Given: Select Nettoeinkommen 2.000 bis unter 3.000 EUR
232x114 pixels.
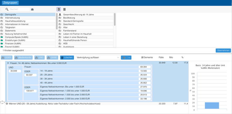Looking at the screenshot, I should [x=95, y=99].
